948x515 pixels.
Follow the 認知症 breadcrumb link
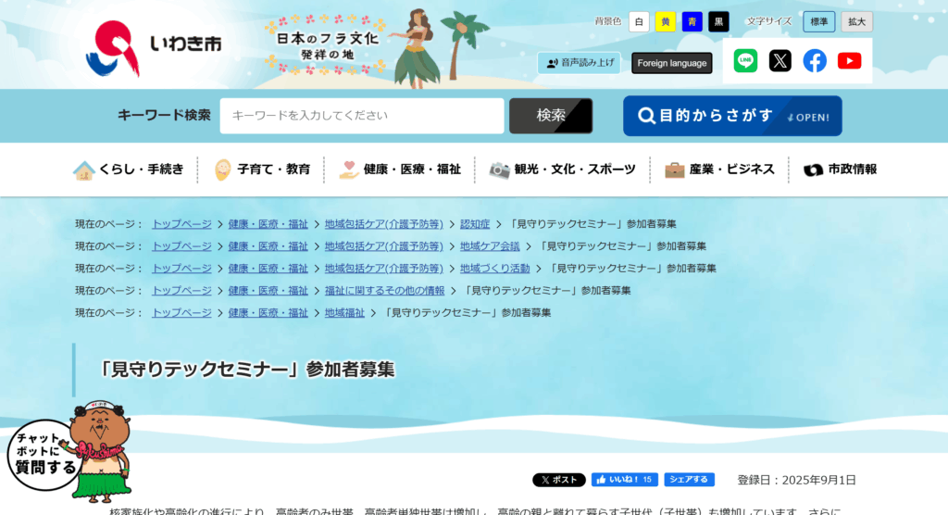point(475,224)
